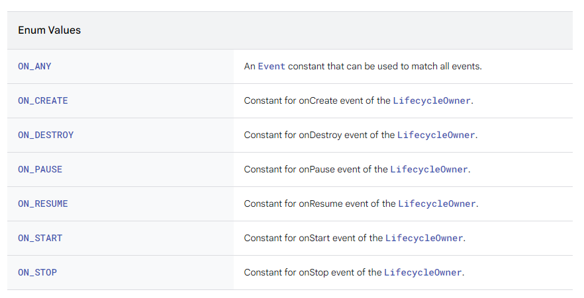The image size is (584, 298).
Task: Open LifecycleOwner link in the onPause row
Action: pos(428,170)
